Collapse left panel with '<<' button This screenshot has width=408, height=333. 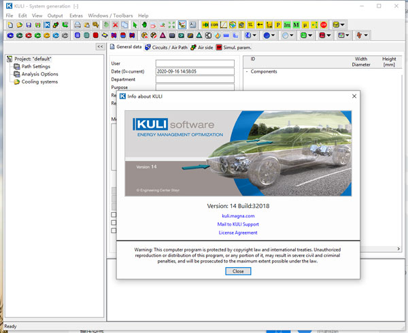(x=99, y=47)
